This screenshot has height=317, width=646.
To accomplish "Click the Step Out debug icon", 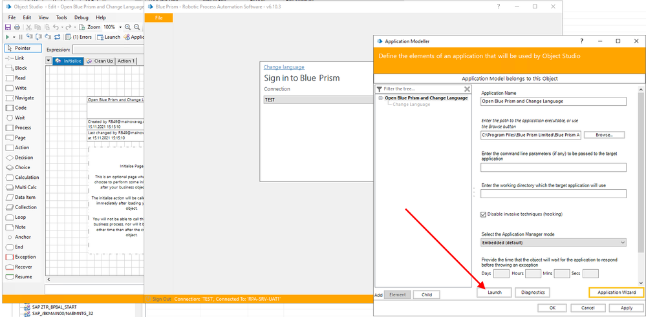I will tap(48, 37).
